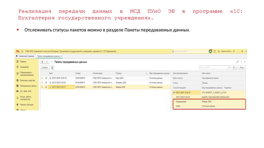Click status circle in row БУ00-000012
This screenshot has height=148, width=264.
click(42, 78)
